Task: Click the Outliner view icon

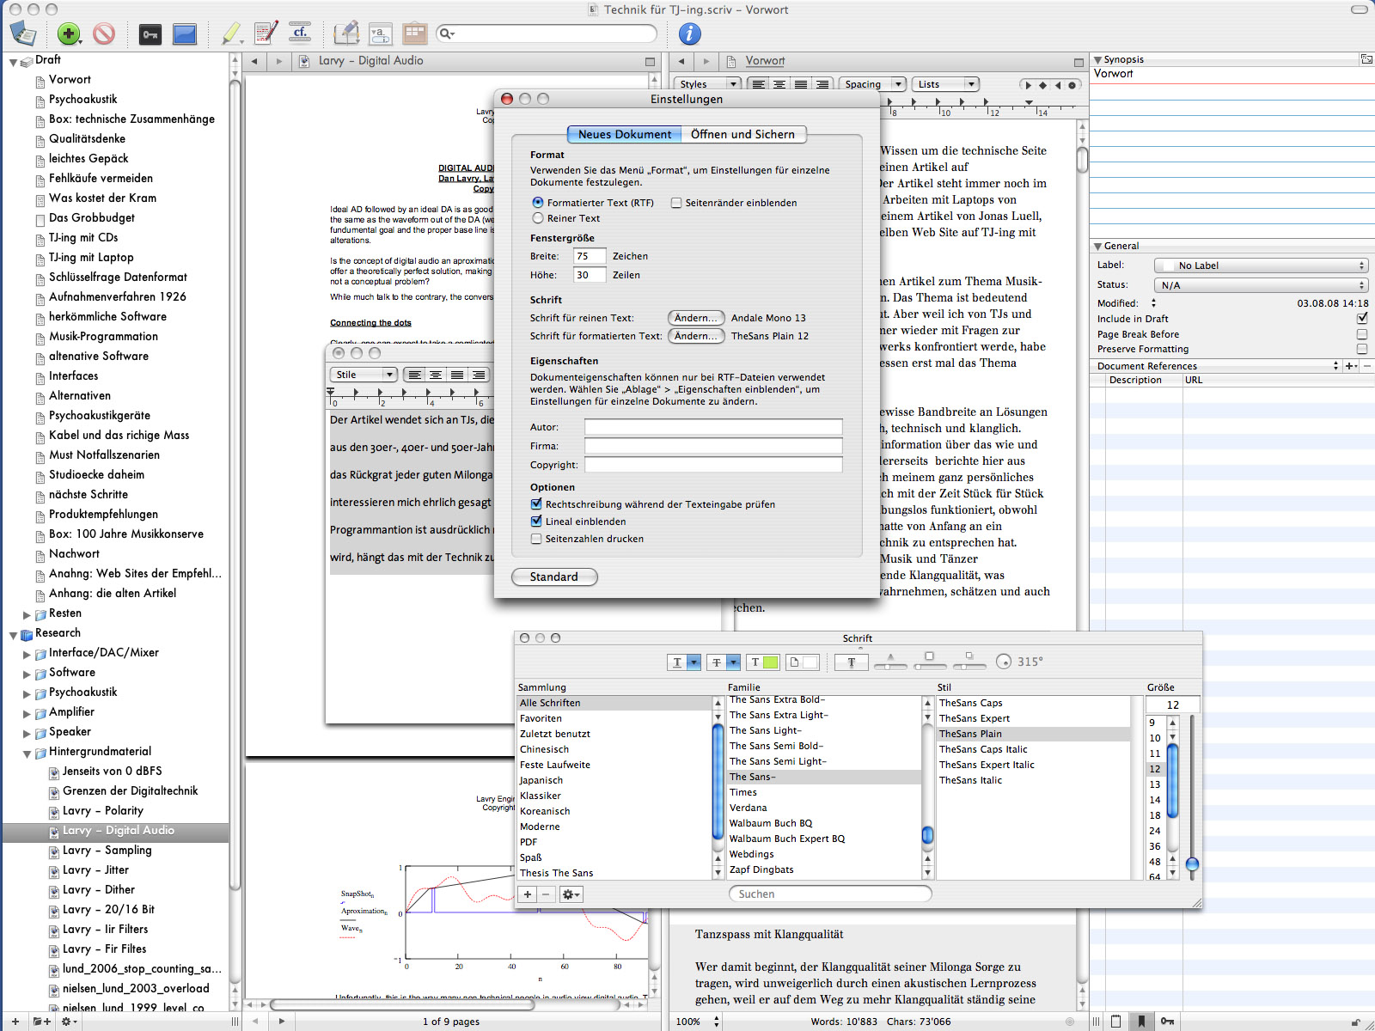Action: [380, 34]
